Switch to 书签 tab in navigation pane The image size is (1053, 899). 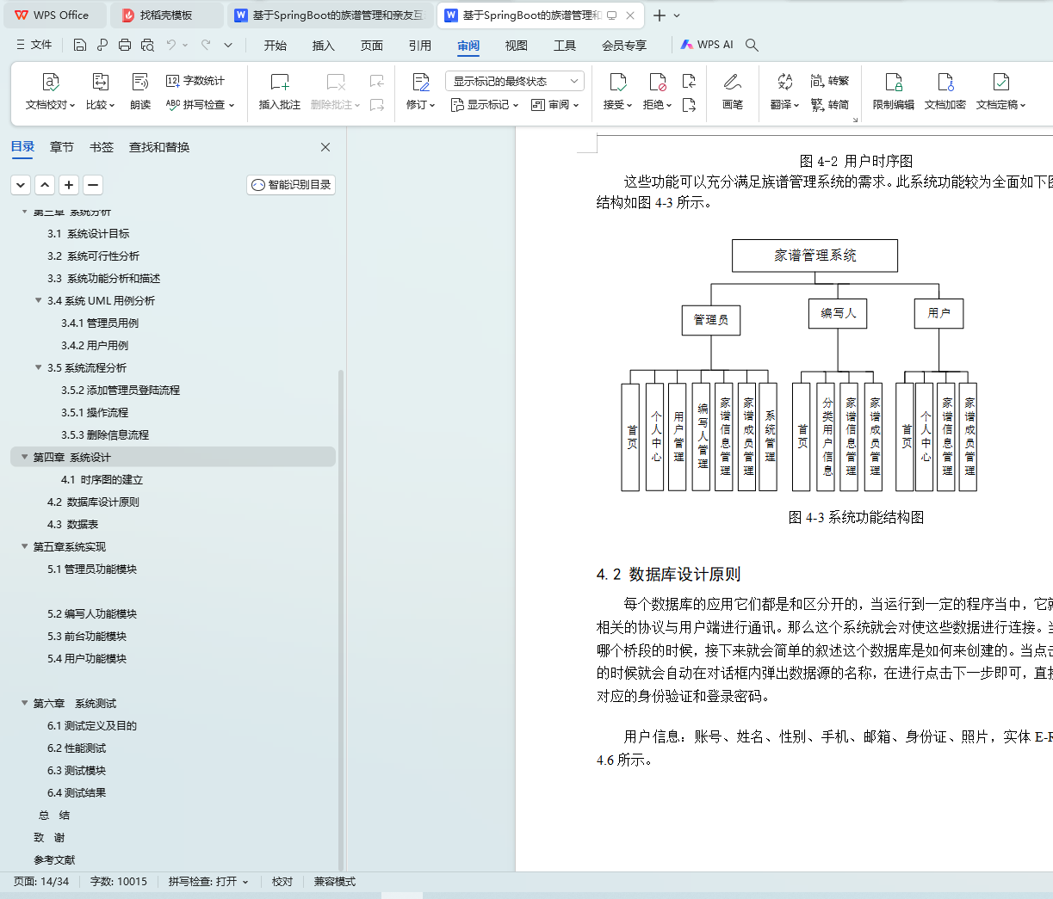pos(102,147)
